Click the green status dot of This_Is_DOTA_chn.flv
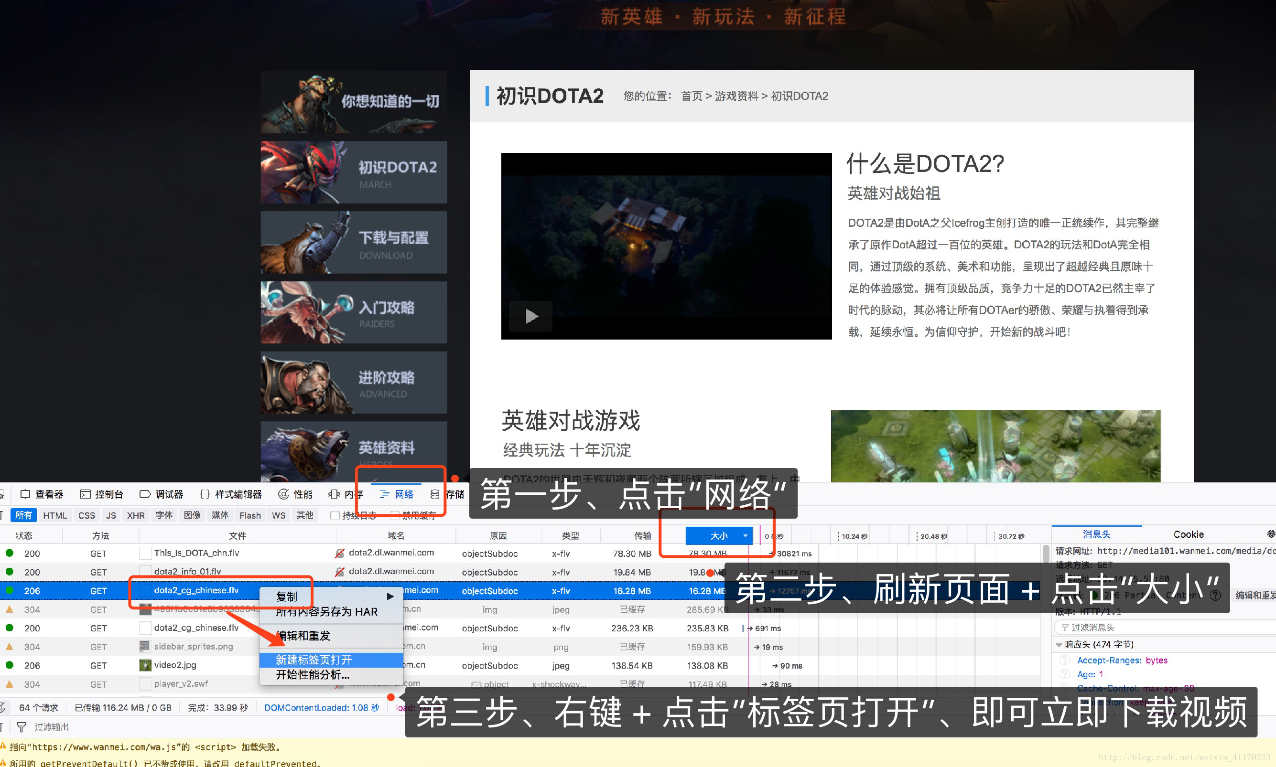Viewport: 1276px width, 767px height. coord(9,553)
